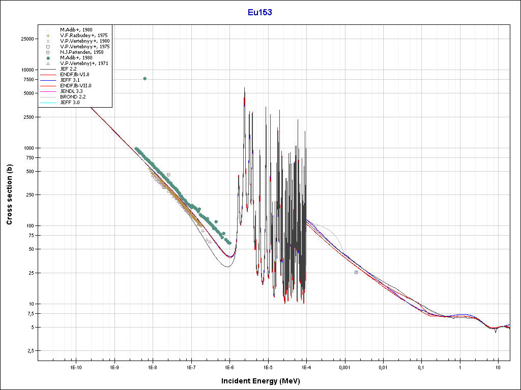521x390 pixels.
Task: Click the outlier green data point near 7500 b
Action: pos(145,78)
